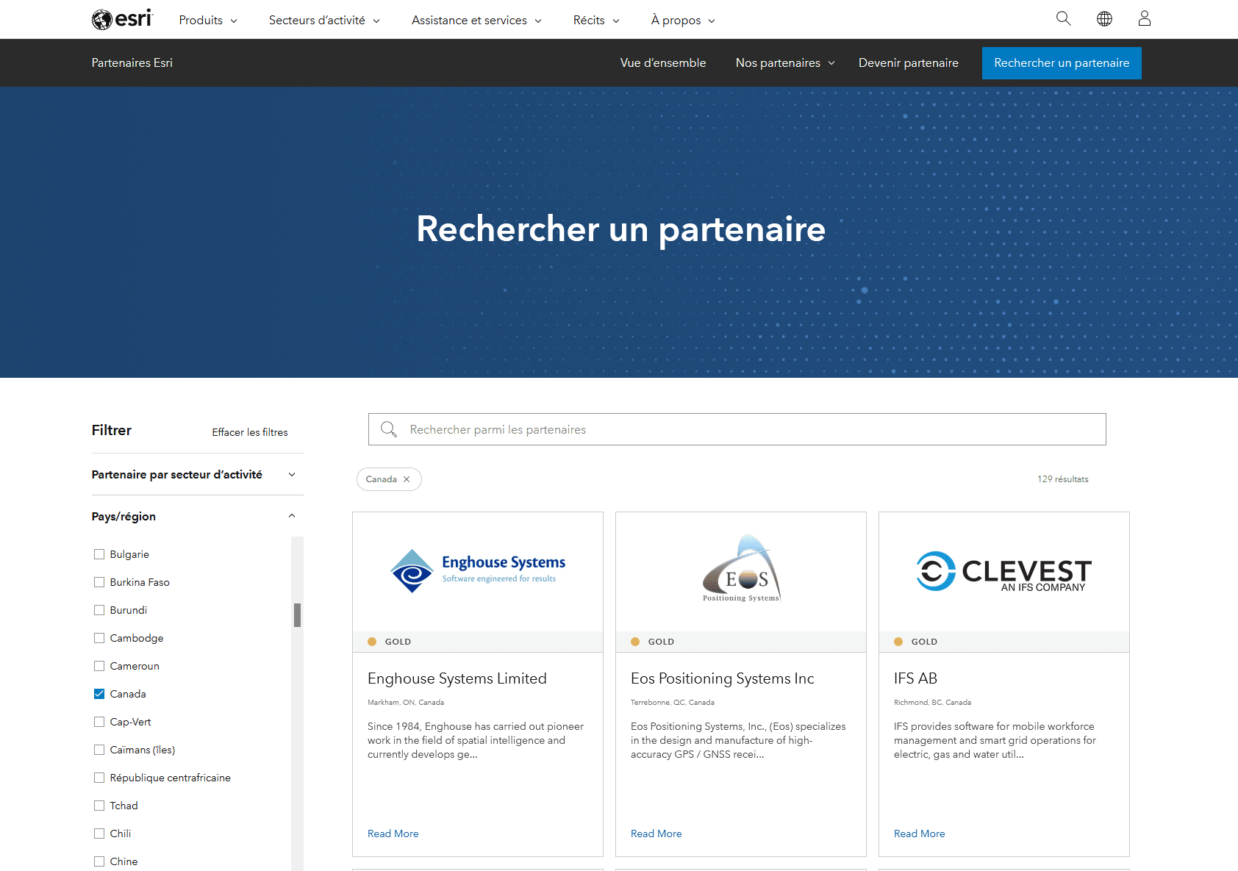This screenshot has width=1238, height=871.
Task: Open the Secteurs d'activité dropdown menu
Action: (x=324, y=21)
